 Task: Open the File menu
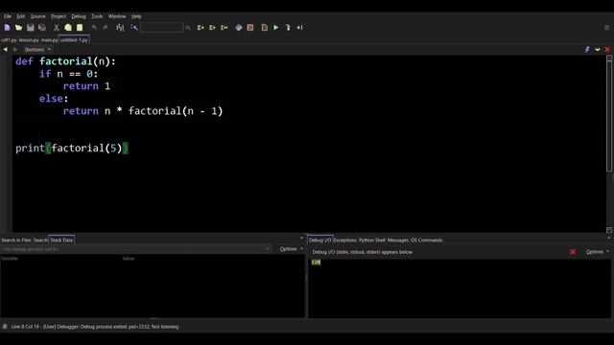pos(8,16)
